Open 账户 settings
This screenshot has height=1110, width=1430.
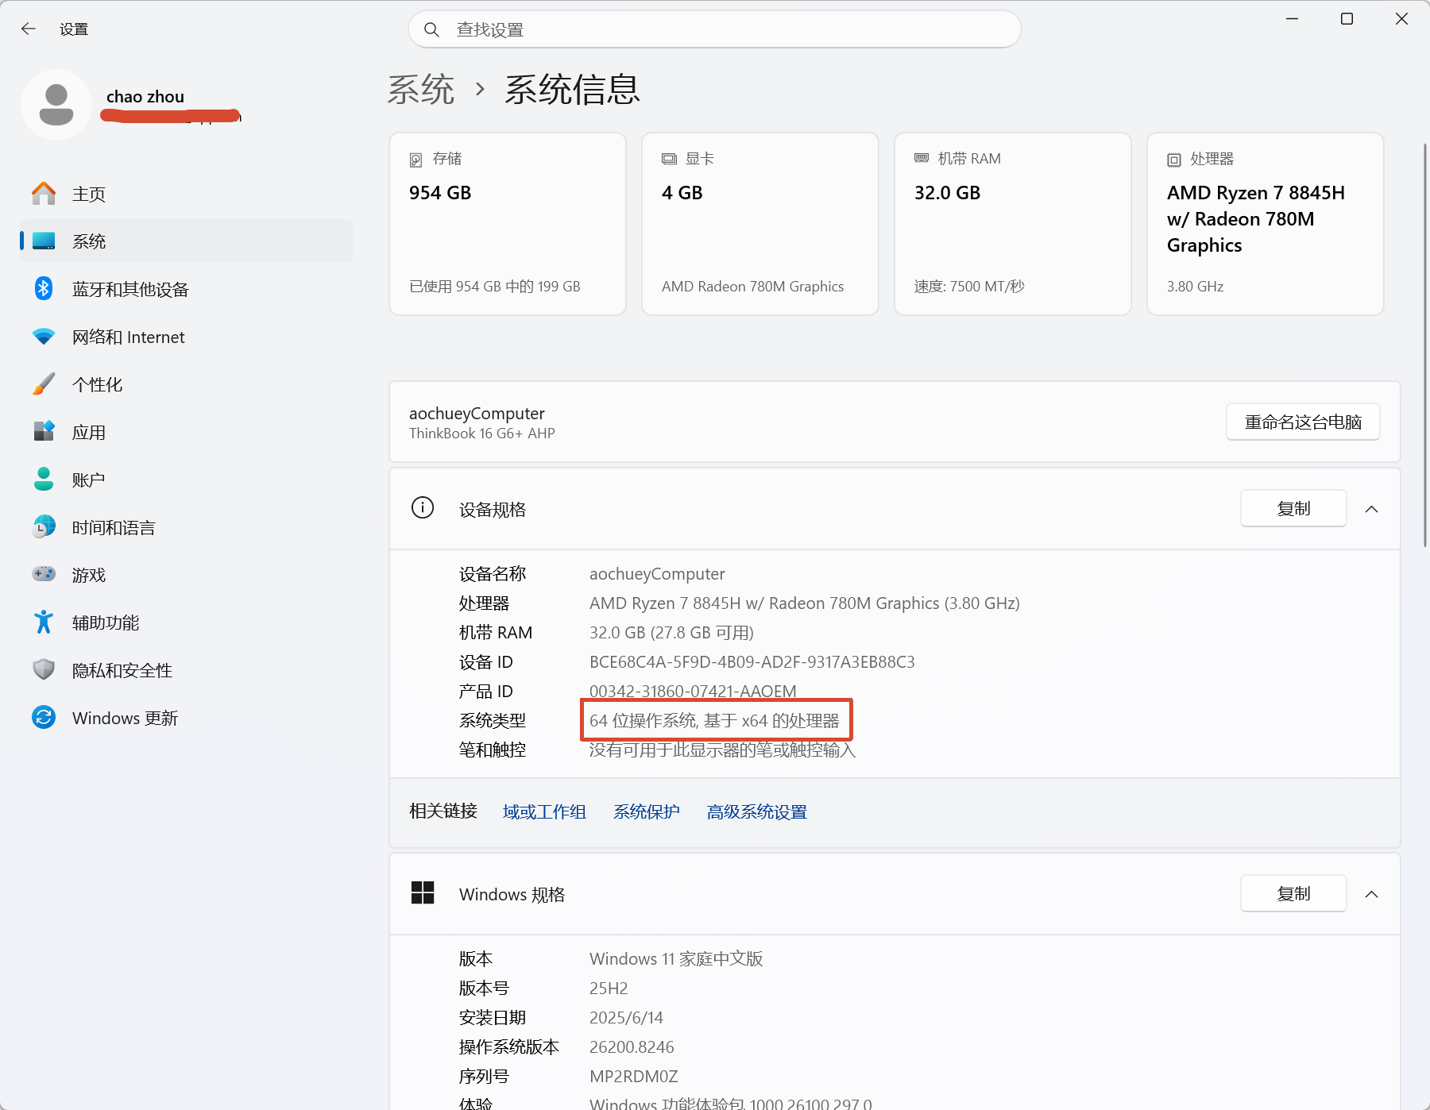point(186,480)
